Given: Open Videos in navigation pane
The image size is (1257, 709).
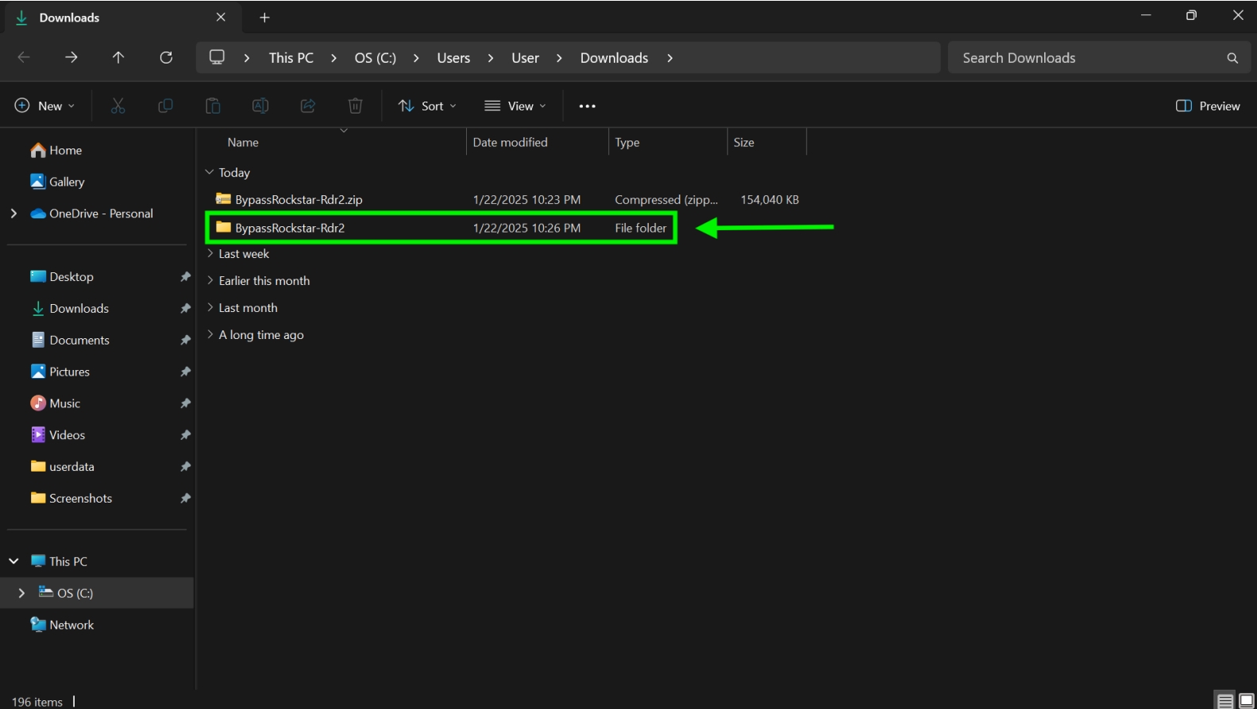Looking at the screenshot, I should [x=57, y=435].
